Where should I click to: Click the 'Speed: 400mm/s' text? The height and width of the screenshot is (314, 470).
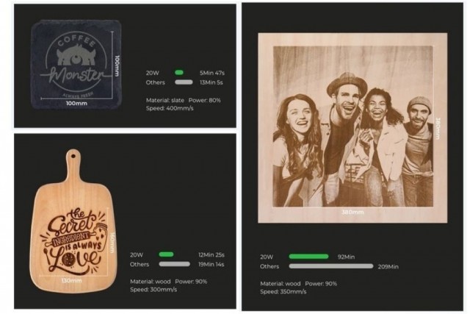click(x=170, y=108)
